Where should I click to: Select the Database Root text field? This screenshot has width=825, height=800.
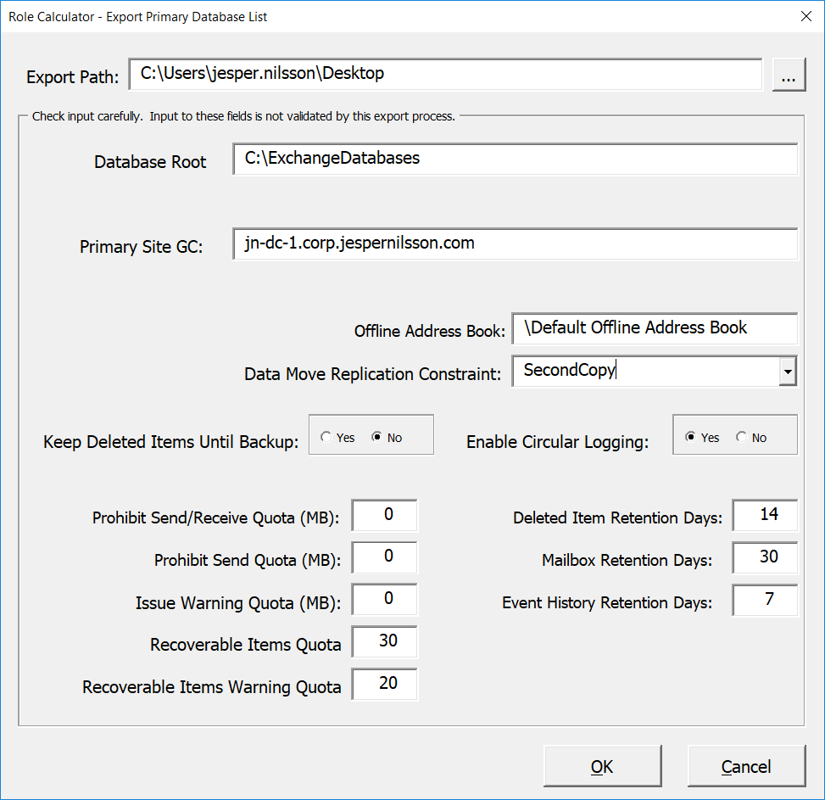pos(515,159)
